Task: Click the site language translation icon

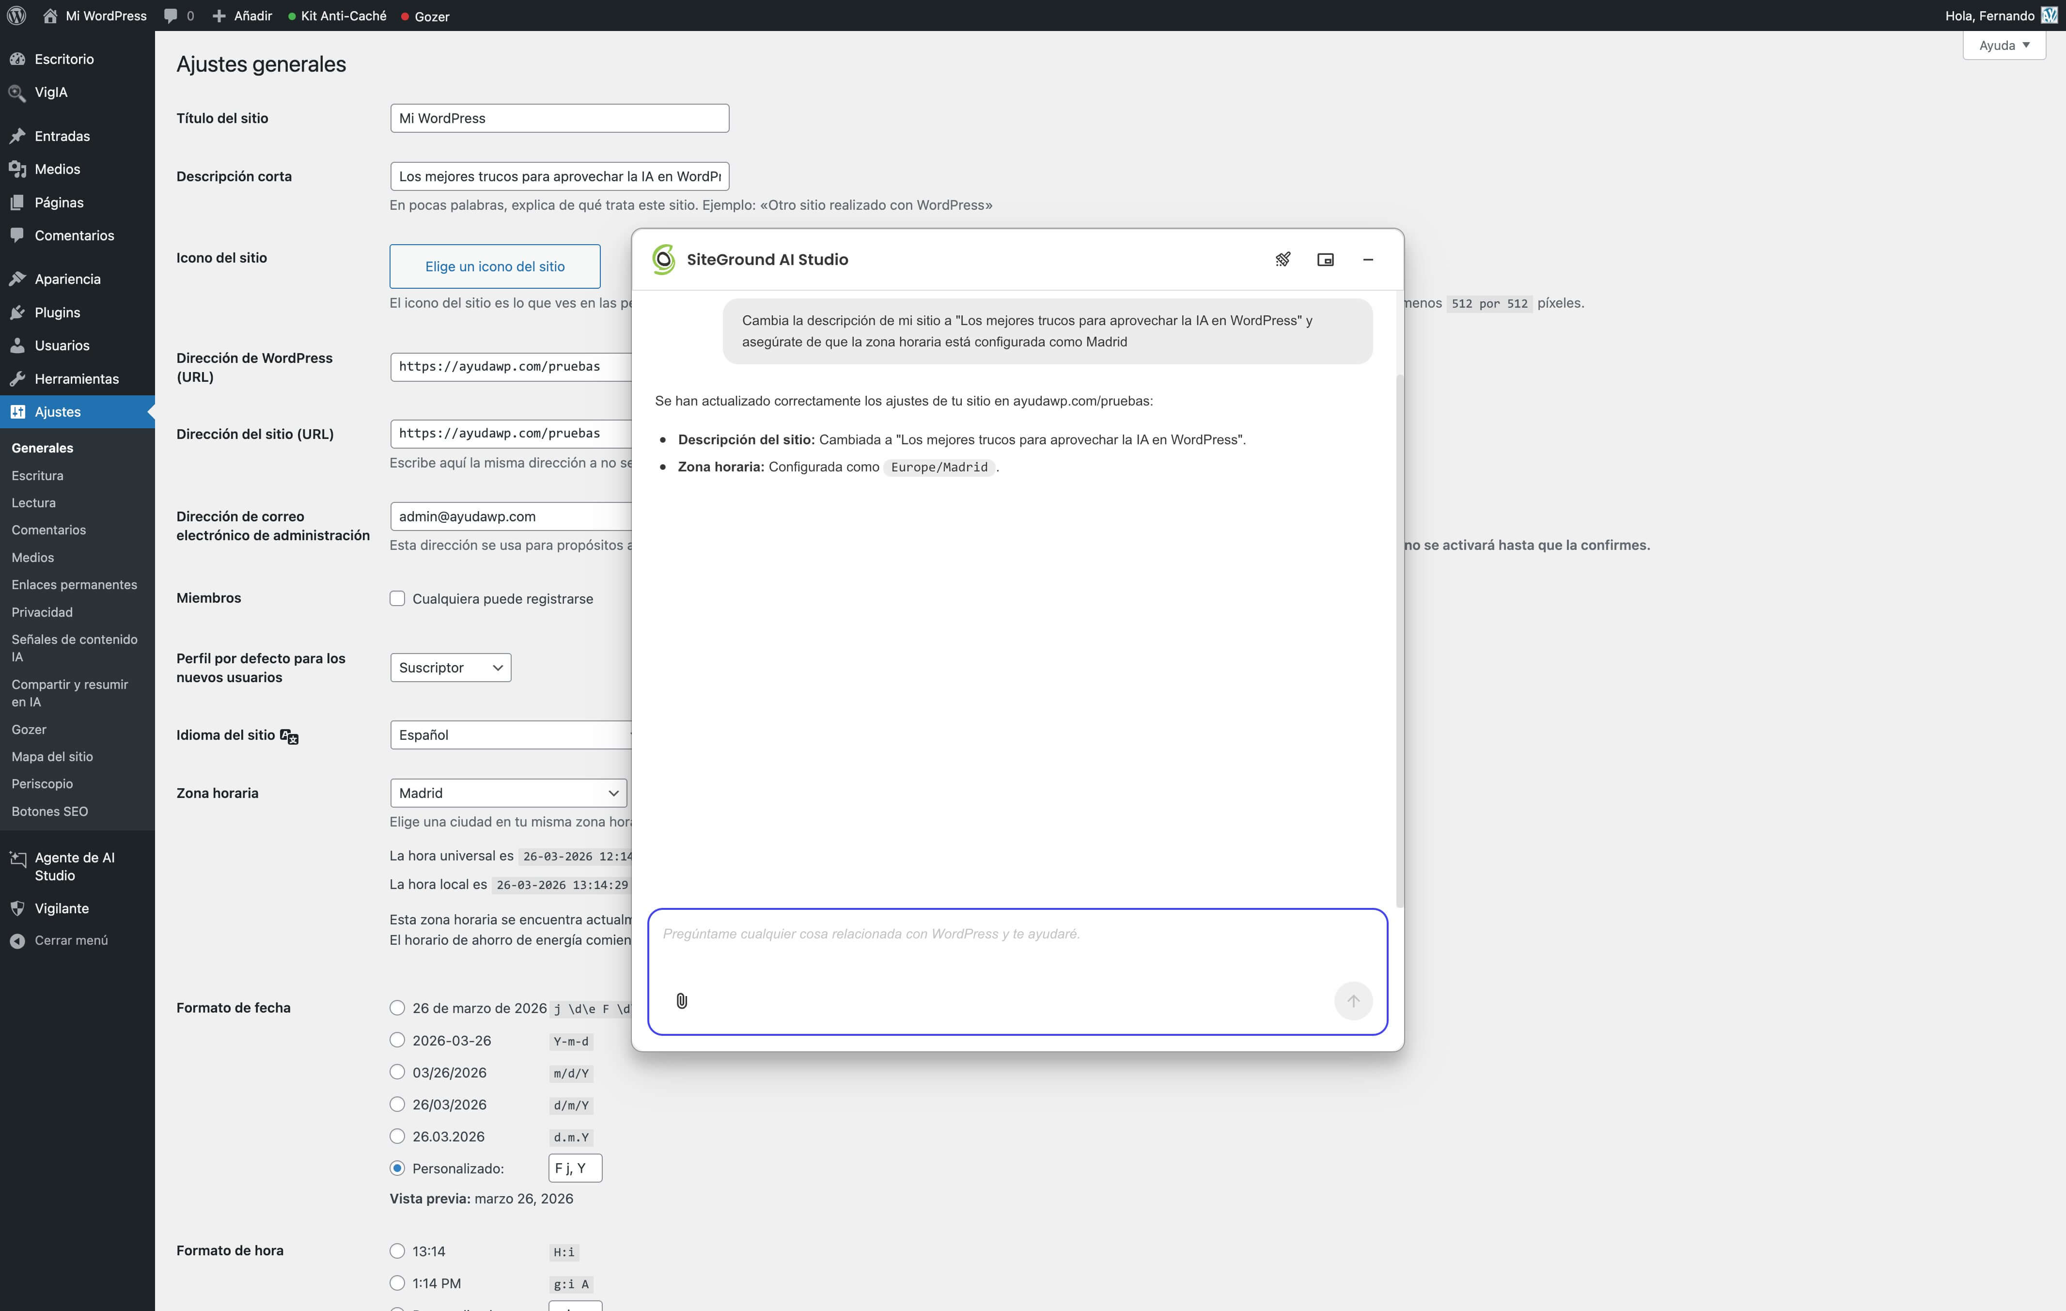Action: (x=289, y=736)
